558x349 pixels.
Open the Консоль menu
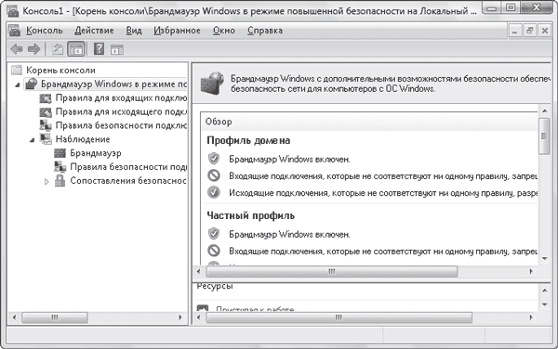[45, 31]
